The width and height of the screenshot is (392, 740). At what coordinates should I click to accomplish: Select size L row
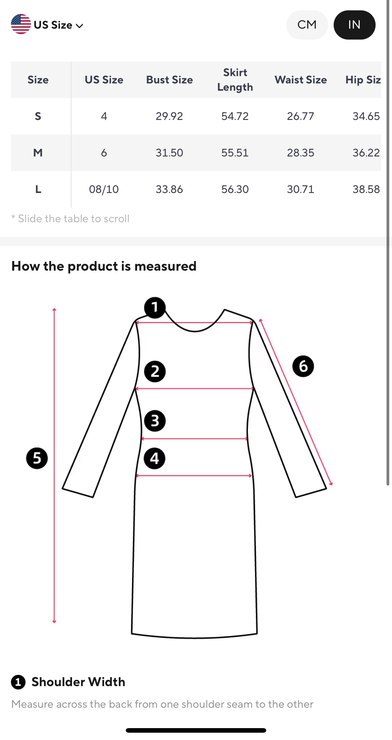pos(38,189)
